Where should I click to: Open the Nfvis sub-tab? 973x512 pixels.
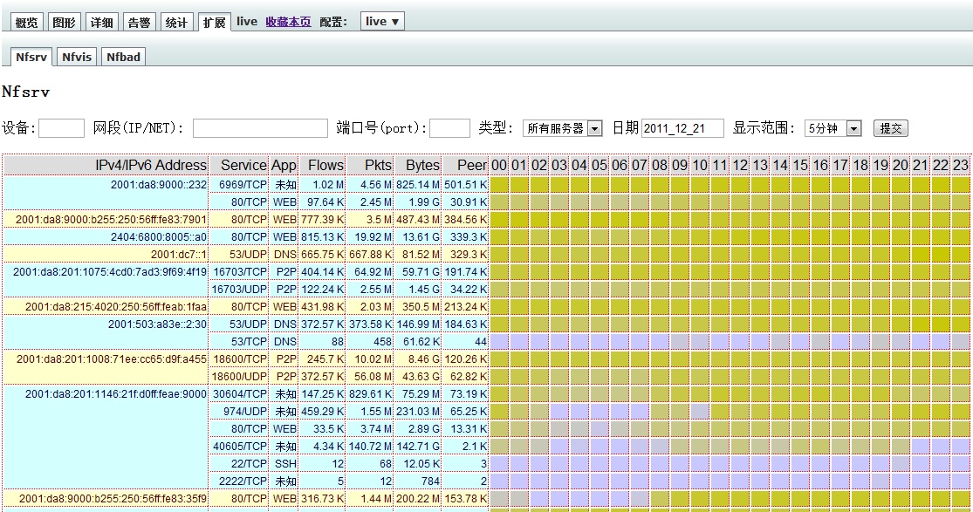(77, 57)
